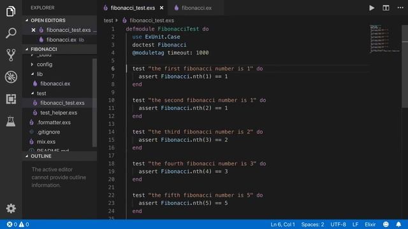Open the Explorer view in activity bar
This screenshot has width=408, height=229.
[11, 11]
